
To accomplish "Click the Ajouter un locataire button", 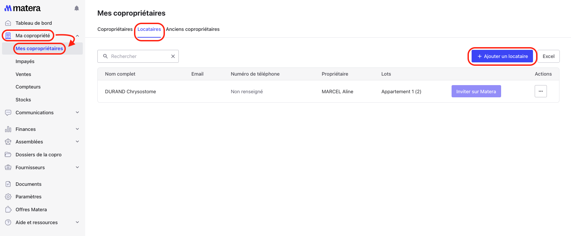I will pyautogui.click(x=502, y=56).
